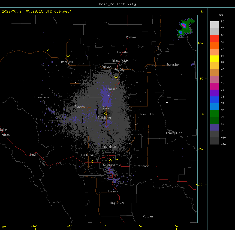Image resolution: width=235 pixels, height=230 pixels.
Task: Select the orange 60-57 dBZ legend swatch
Action: click(x=214, y=45)
